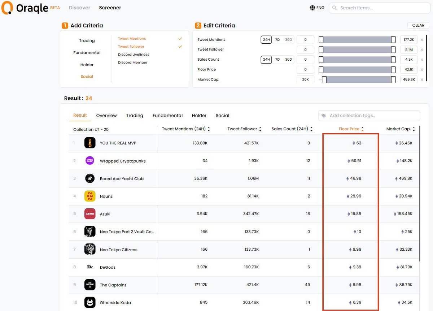Open the Discover page
Screen dimensions: 433x311
coord(79,8)
